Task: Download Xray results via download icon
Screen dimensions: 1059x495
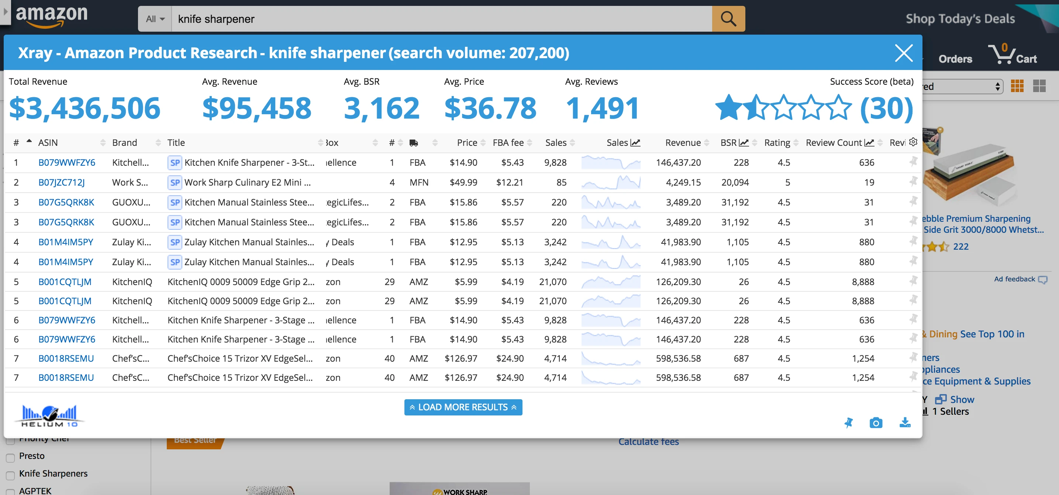Action: (905, 422)
